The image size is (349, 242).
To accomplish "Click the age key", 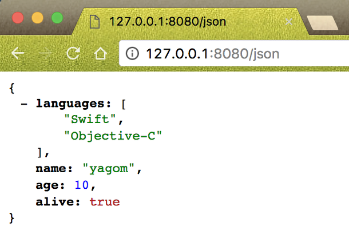I will (47, 186).
